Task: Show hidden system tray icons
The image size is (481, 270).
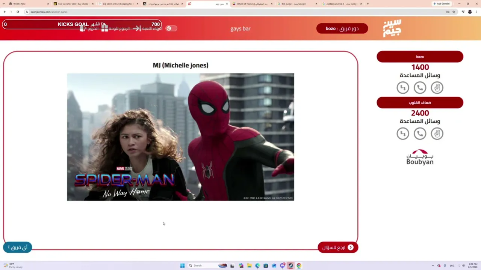Action: tap(433, 265)
